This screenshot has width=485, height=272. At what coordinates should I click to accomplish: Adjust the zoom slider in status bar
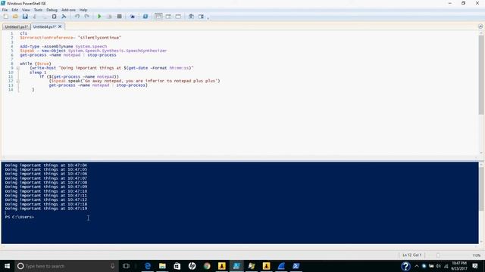coord(438,255)
